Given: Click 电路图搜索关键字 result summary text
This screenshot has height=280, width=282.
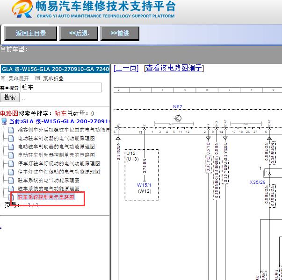Looking at the screenshot, I should pyautogui.click(x=47, y=113).
